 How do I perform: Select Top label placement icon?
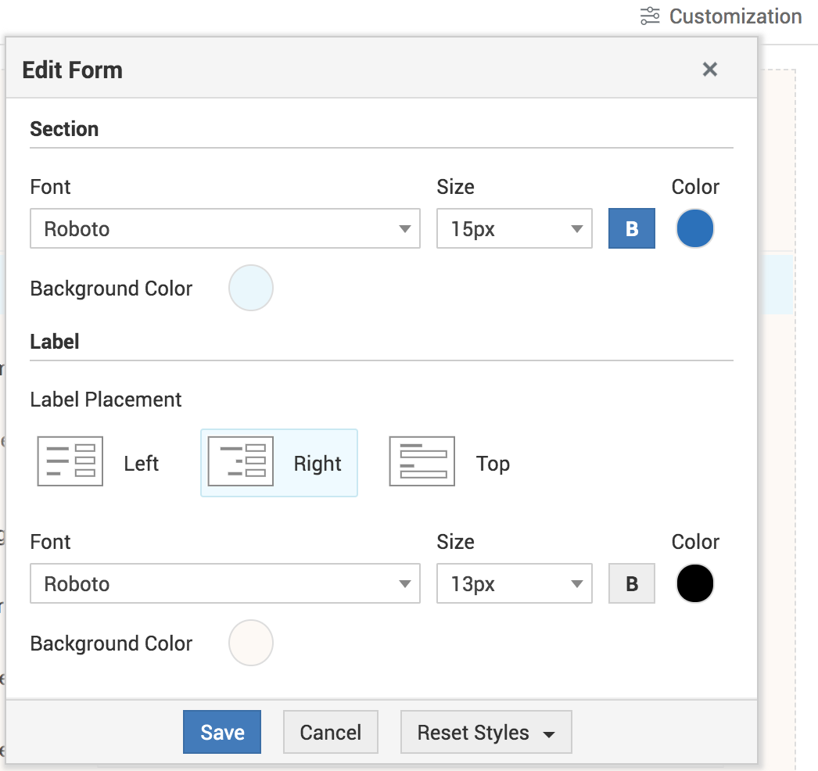(422, 462)
